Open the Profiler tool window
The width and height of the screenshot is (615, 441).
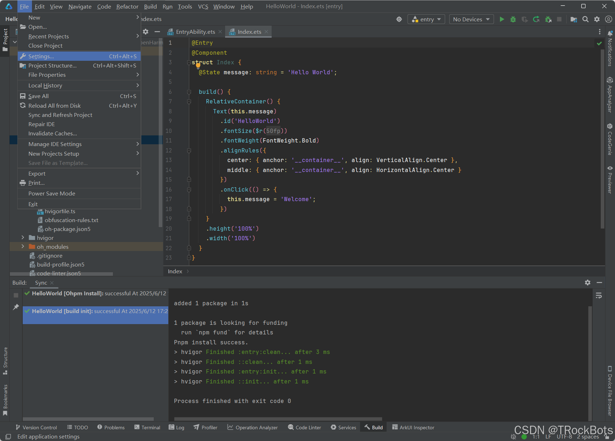[x=205, y=427]
